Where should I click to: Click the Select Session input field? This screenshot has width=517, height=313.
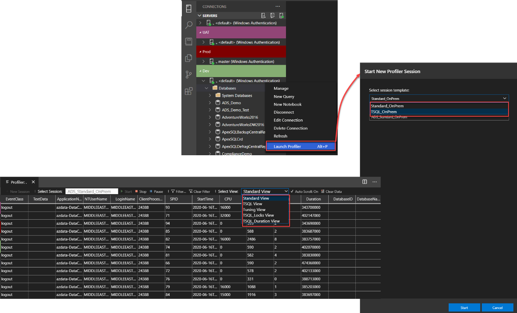[x=92, y=191]
